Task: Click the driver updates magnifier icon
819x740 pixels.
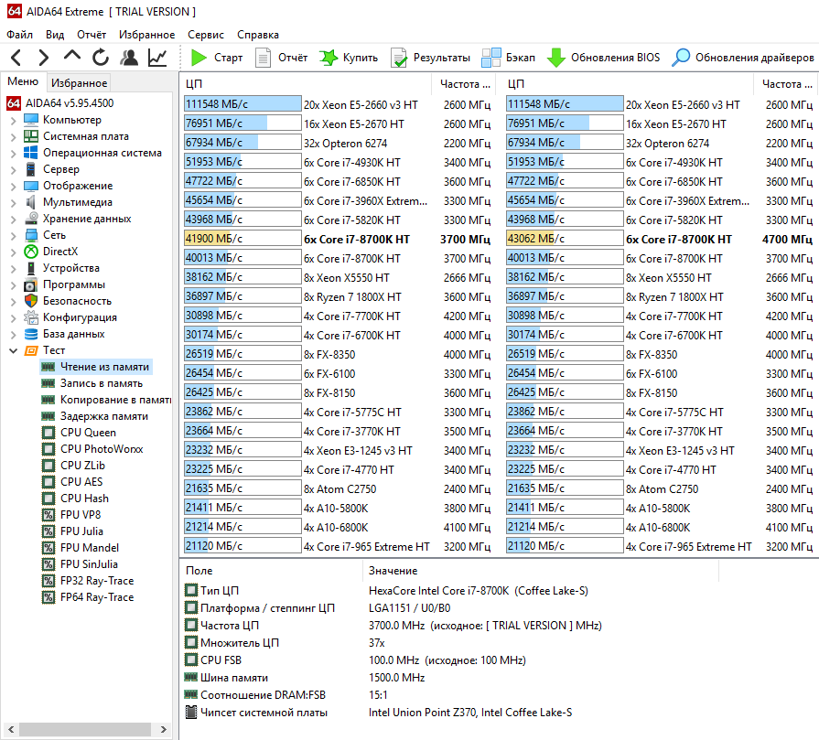Action: 681,58
